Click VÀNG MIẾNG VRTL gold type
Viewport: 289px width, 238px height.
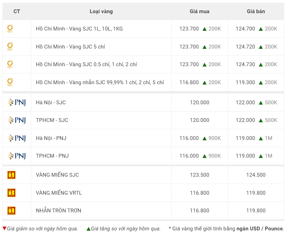(x=59, y=193)
